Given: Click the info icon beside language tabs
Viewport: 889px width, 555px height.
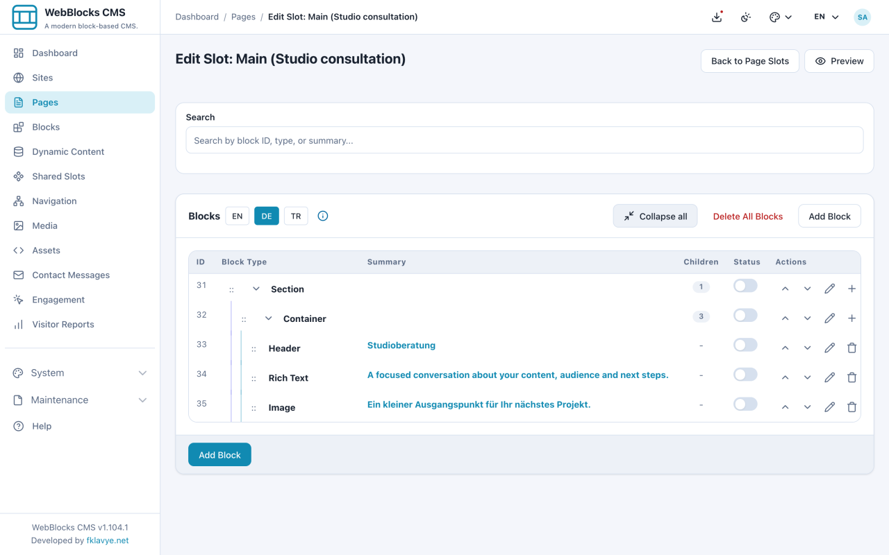Looking at the screenshot, I should [323, 216].
